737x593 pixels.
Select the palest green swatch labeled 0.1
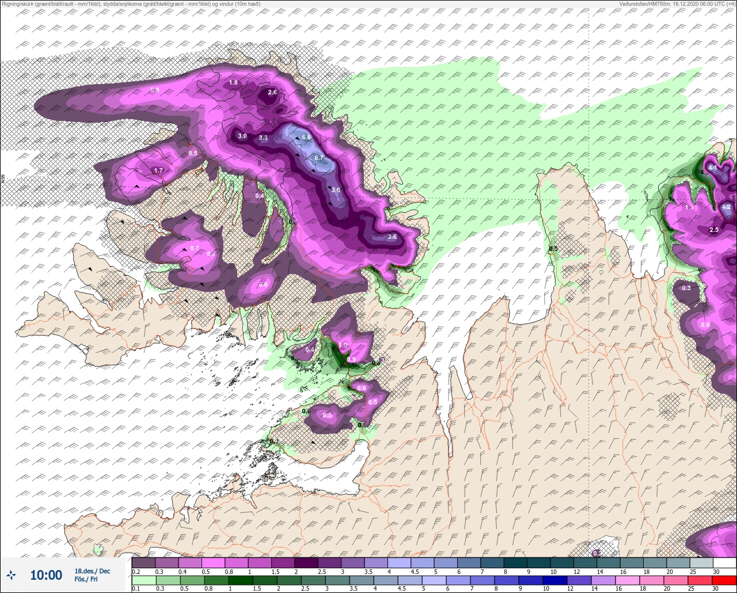[x=143, y=580]
